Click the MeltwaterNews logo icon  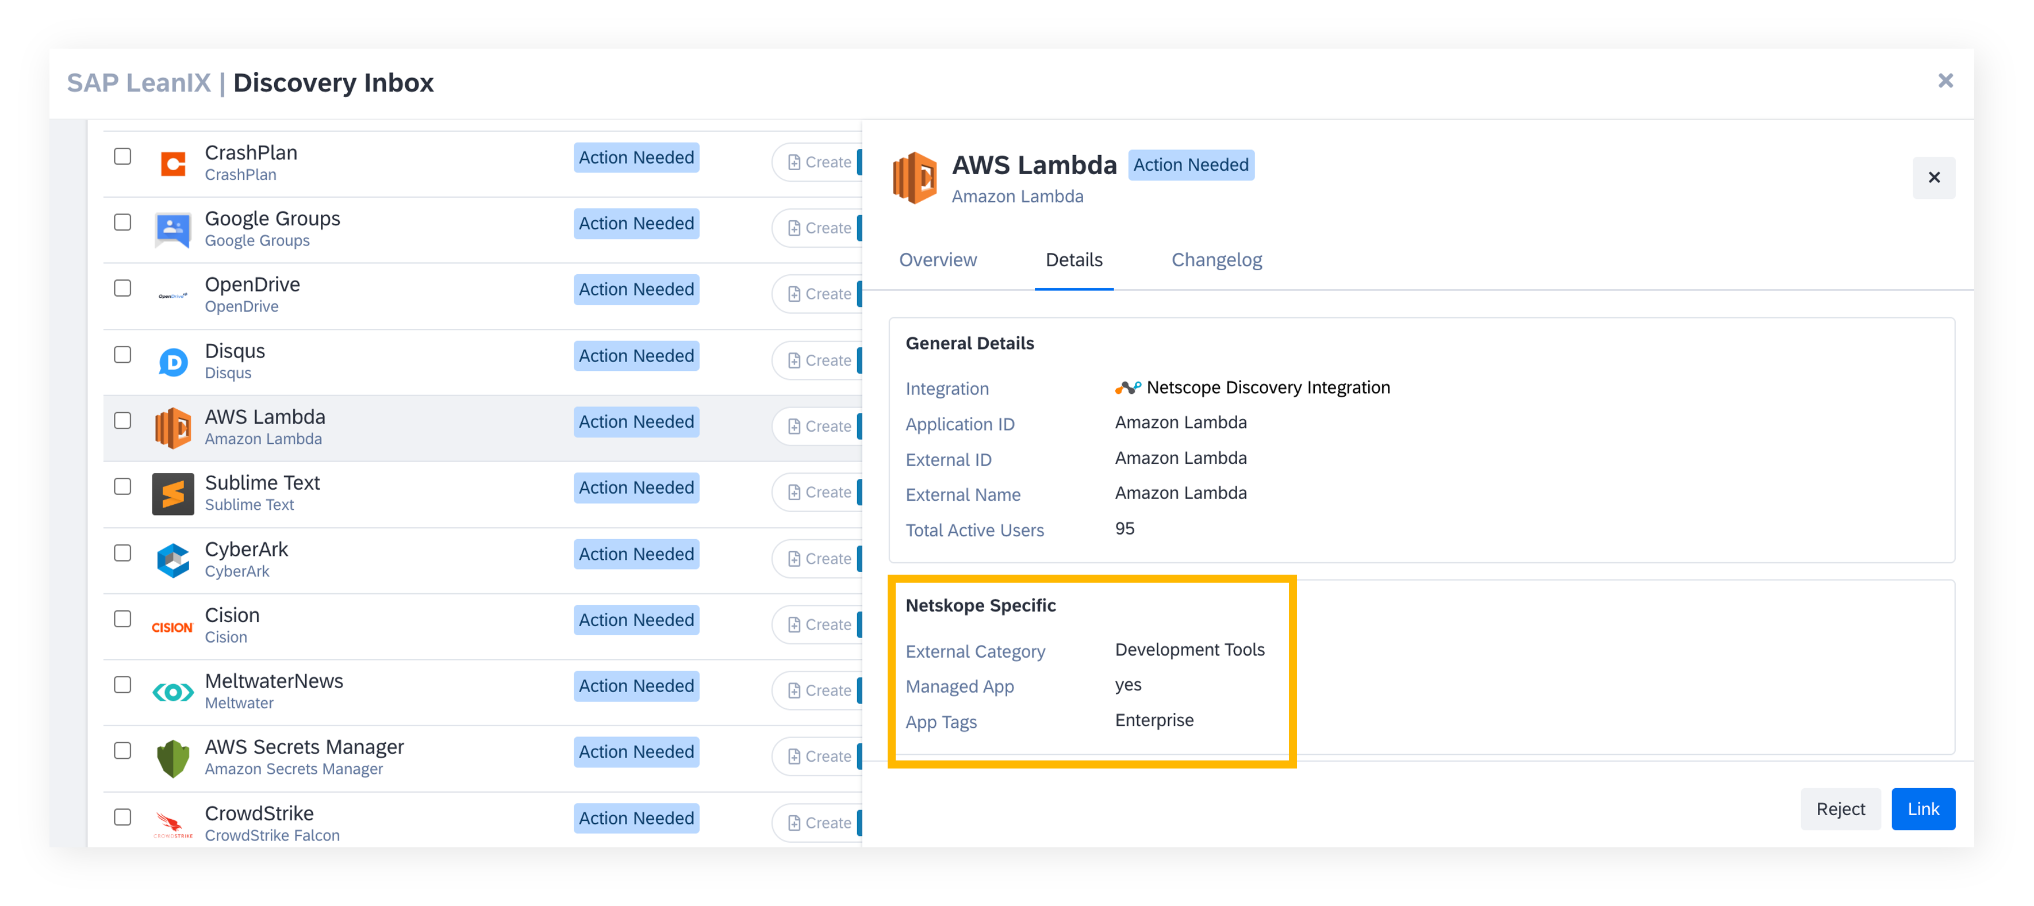(x=173, y=693)
